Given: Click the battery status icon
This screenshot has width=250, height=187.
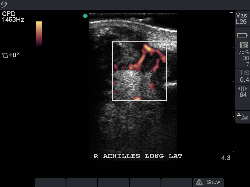Looking at the screenshot, I should (242, 35).
